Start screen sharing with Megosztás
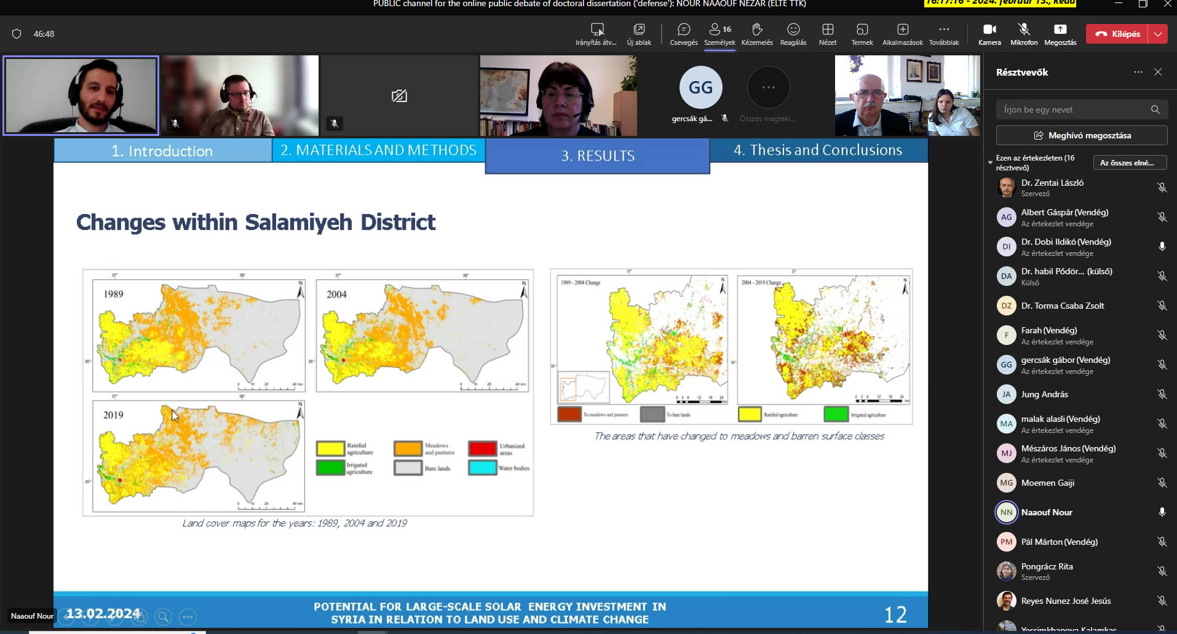Screen dimensions: 1177x634 tap(1060, 34)
